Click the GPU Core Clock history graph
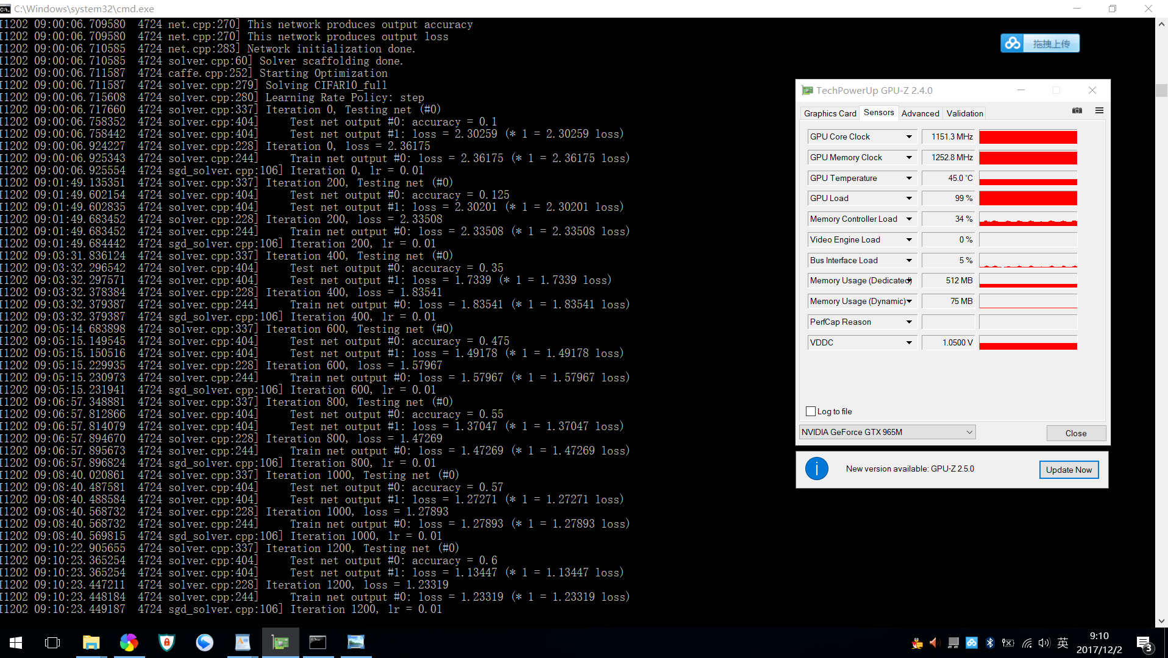Screen dimensions: 1168x658 1028,137
